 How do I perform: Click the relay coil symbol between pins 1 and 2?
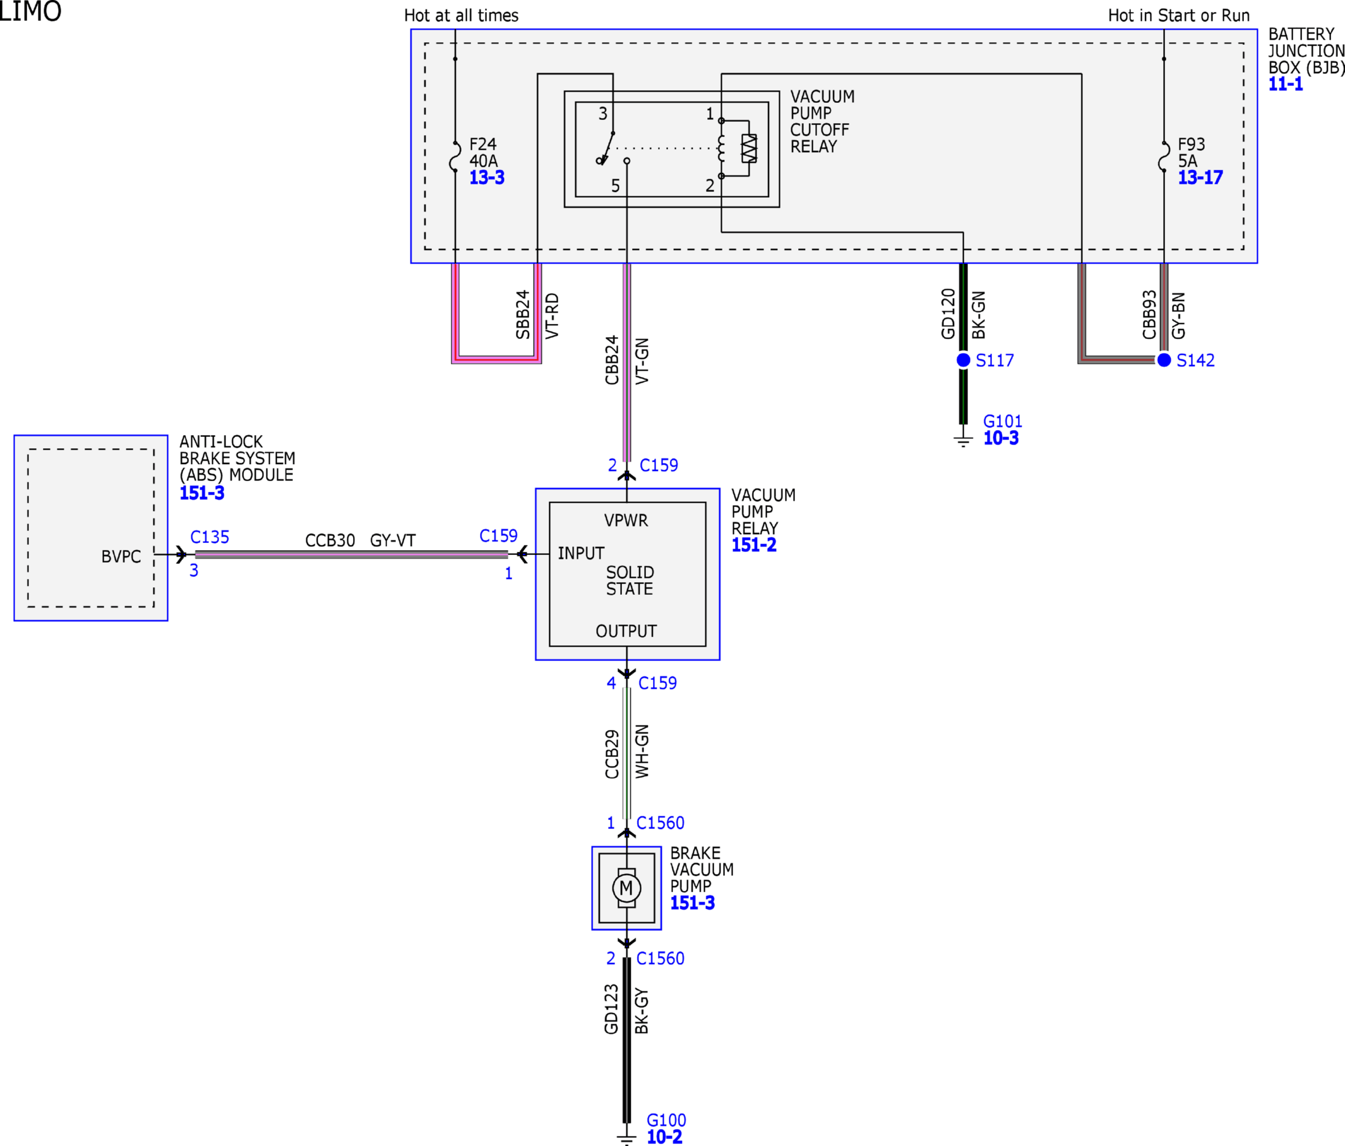[721, 148]
